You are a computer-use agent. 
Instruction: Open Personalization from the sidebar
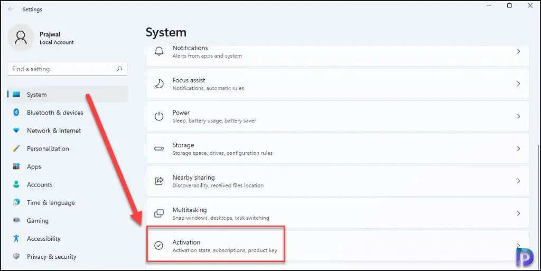click(x=48, y=148)
